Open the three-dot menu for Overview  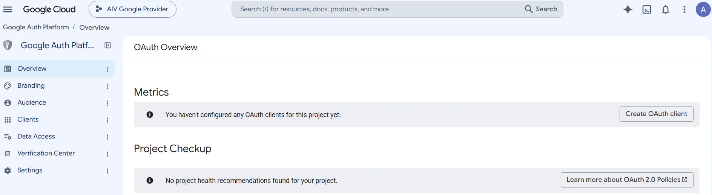pyautogui.click(x=107, y=69)
